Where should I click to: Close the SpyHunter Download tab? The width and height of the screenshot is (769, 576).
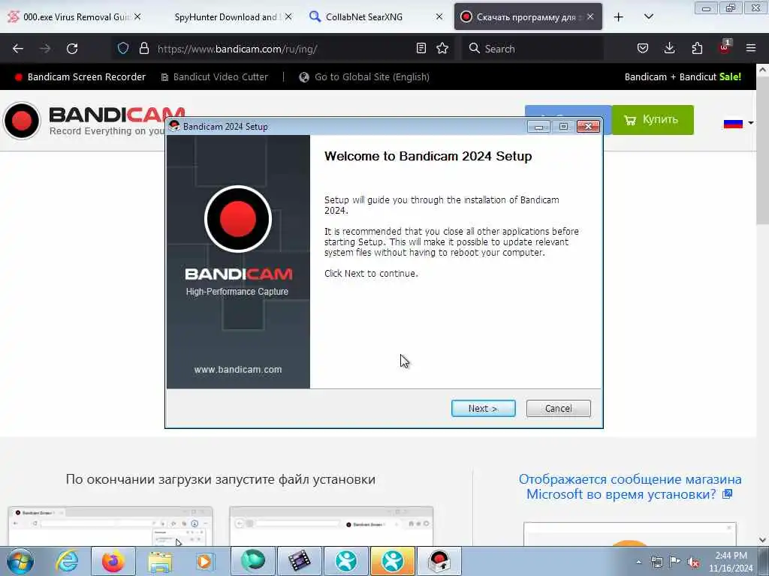[288, 17]
